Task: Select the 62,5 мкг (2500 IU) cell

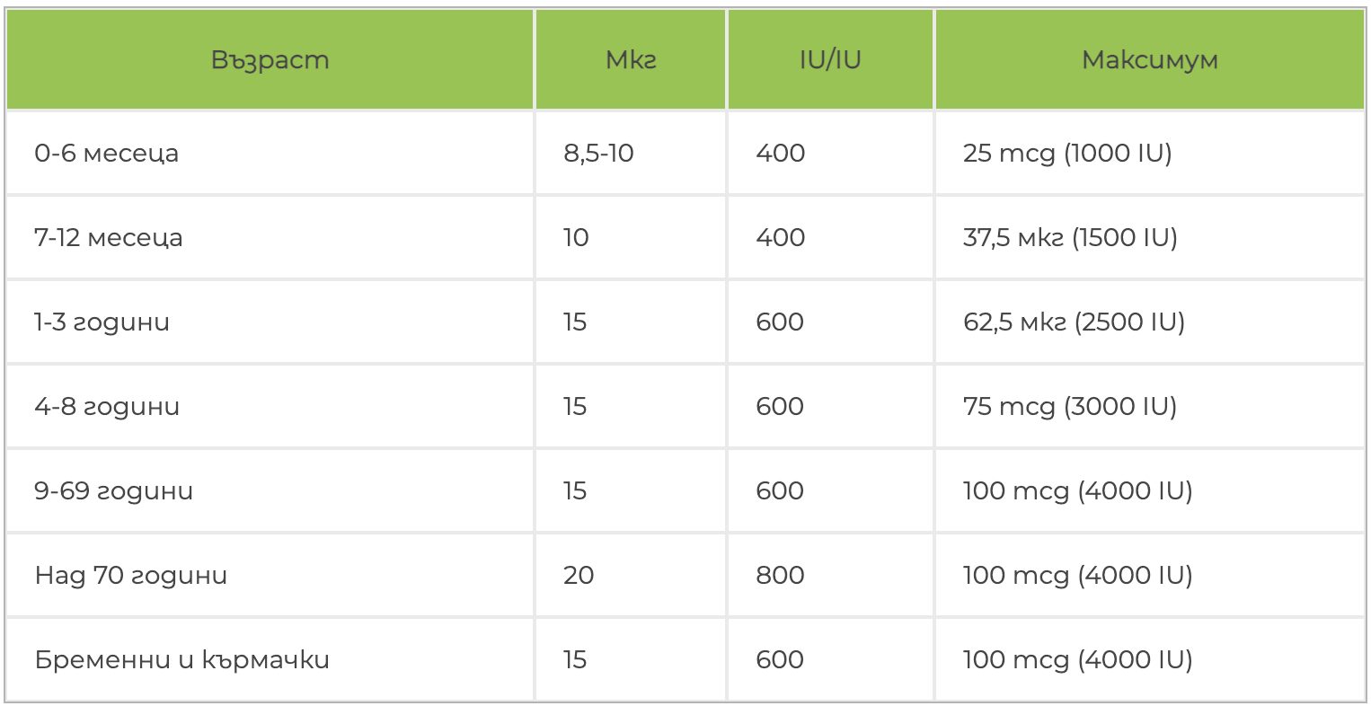Action: click(x=1074, y=322)
